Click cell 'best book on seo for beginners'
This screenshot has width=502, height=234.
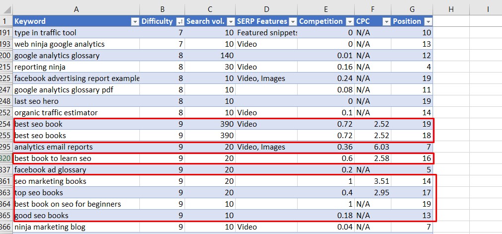pyautogui.click(x=76, y=204)
